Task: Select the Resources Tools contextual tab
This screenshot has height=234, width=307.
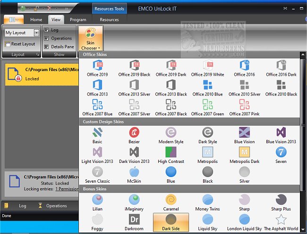Action: point(109,8)
